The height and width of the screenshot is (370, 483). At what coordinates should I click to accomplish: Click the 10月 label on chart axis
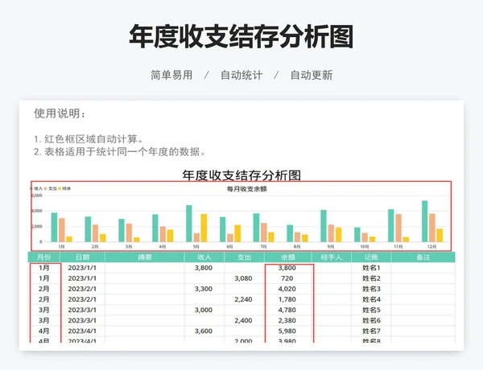coord(365,247)
